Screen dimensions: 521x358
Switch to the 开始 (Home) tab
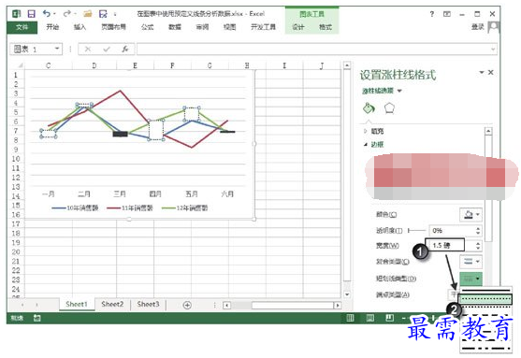tap(52, 27)
